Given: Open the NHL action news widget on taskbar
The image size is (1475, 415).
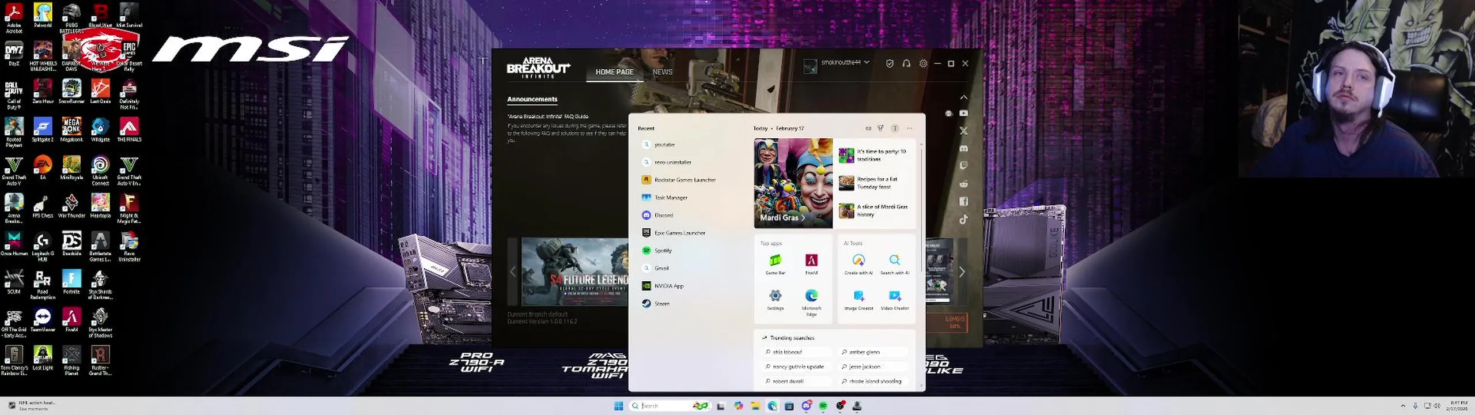Looking at the screenshot, I should [32, 406].
